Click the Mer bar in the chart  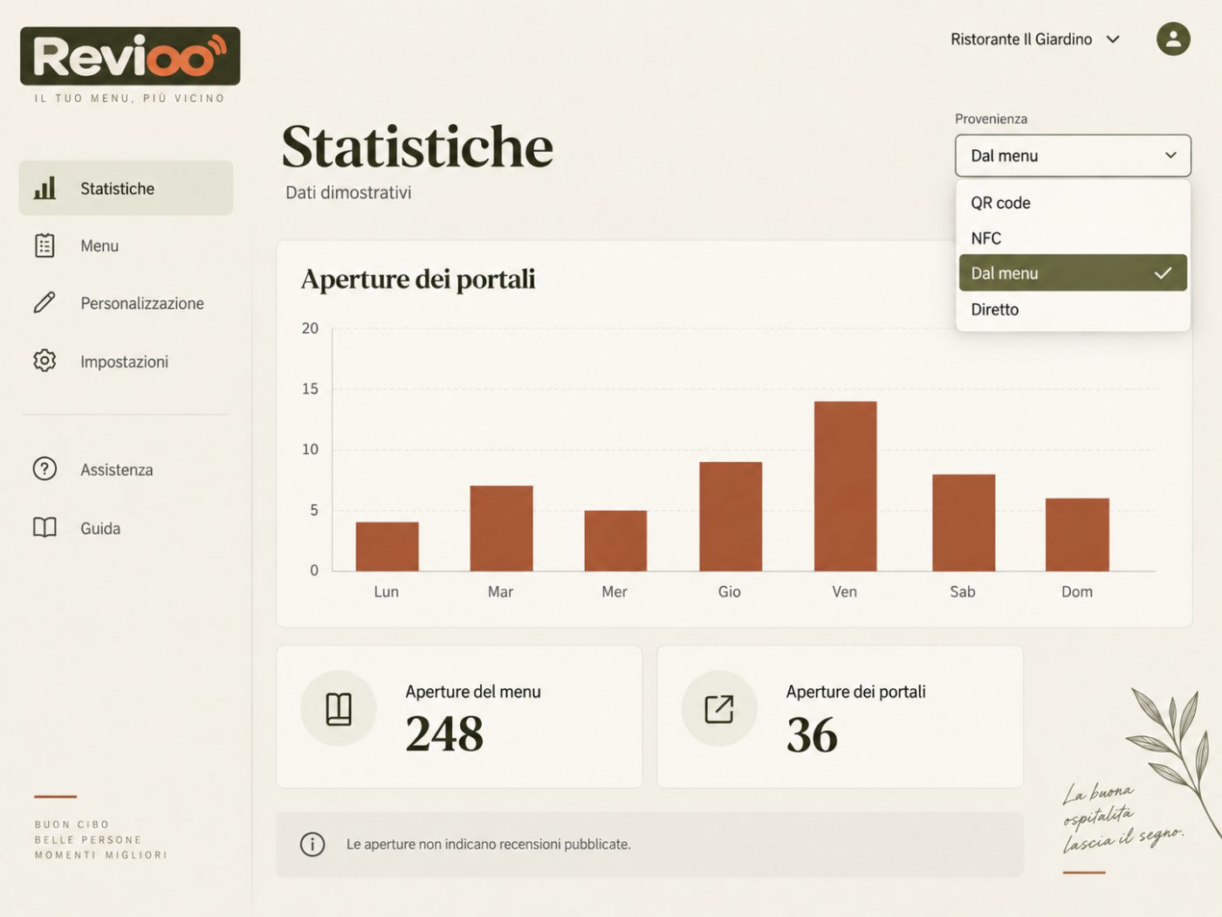(615, 541)
